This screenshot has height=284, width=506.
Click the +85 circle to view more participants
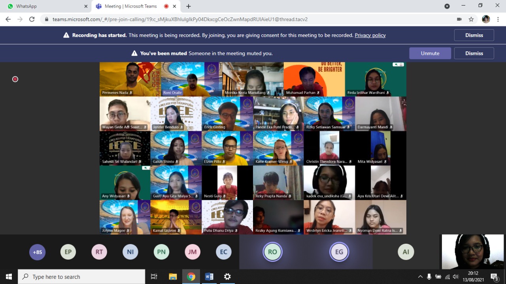tap(37, 252)
